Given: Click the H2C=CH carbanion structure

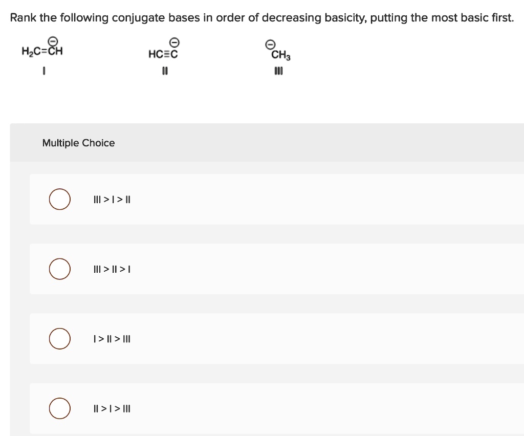Looking at the screenshot, I should coord(42,51).
